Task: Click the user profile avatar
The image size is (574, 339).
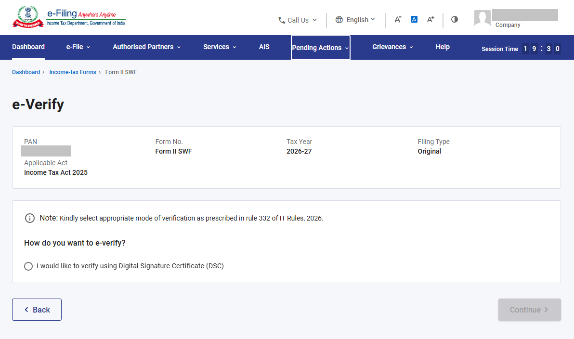Action: 482,18
